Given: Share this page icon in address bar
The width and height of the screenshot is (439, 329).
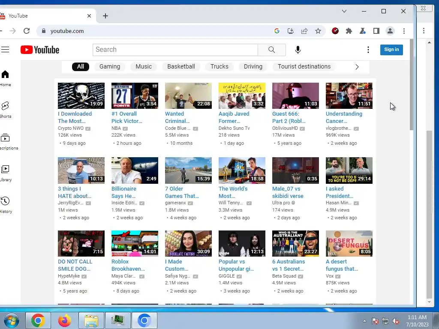Looking at the screenshot, I should tap(304, 31).
